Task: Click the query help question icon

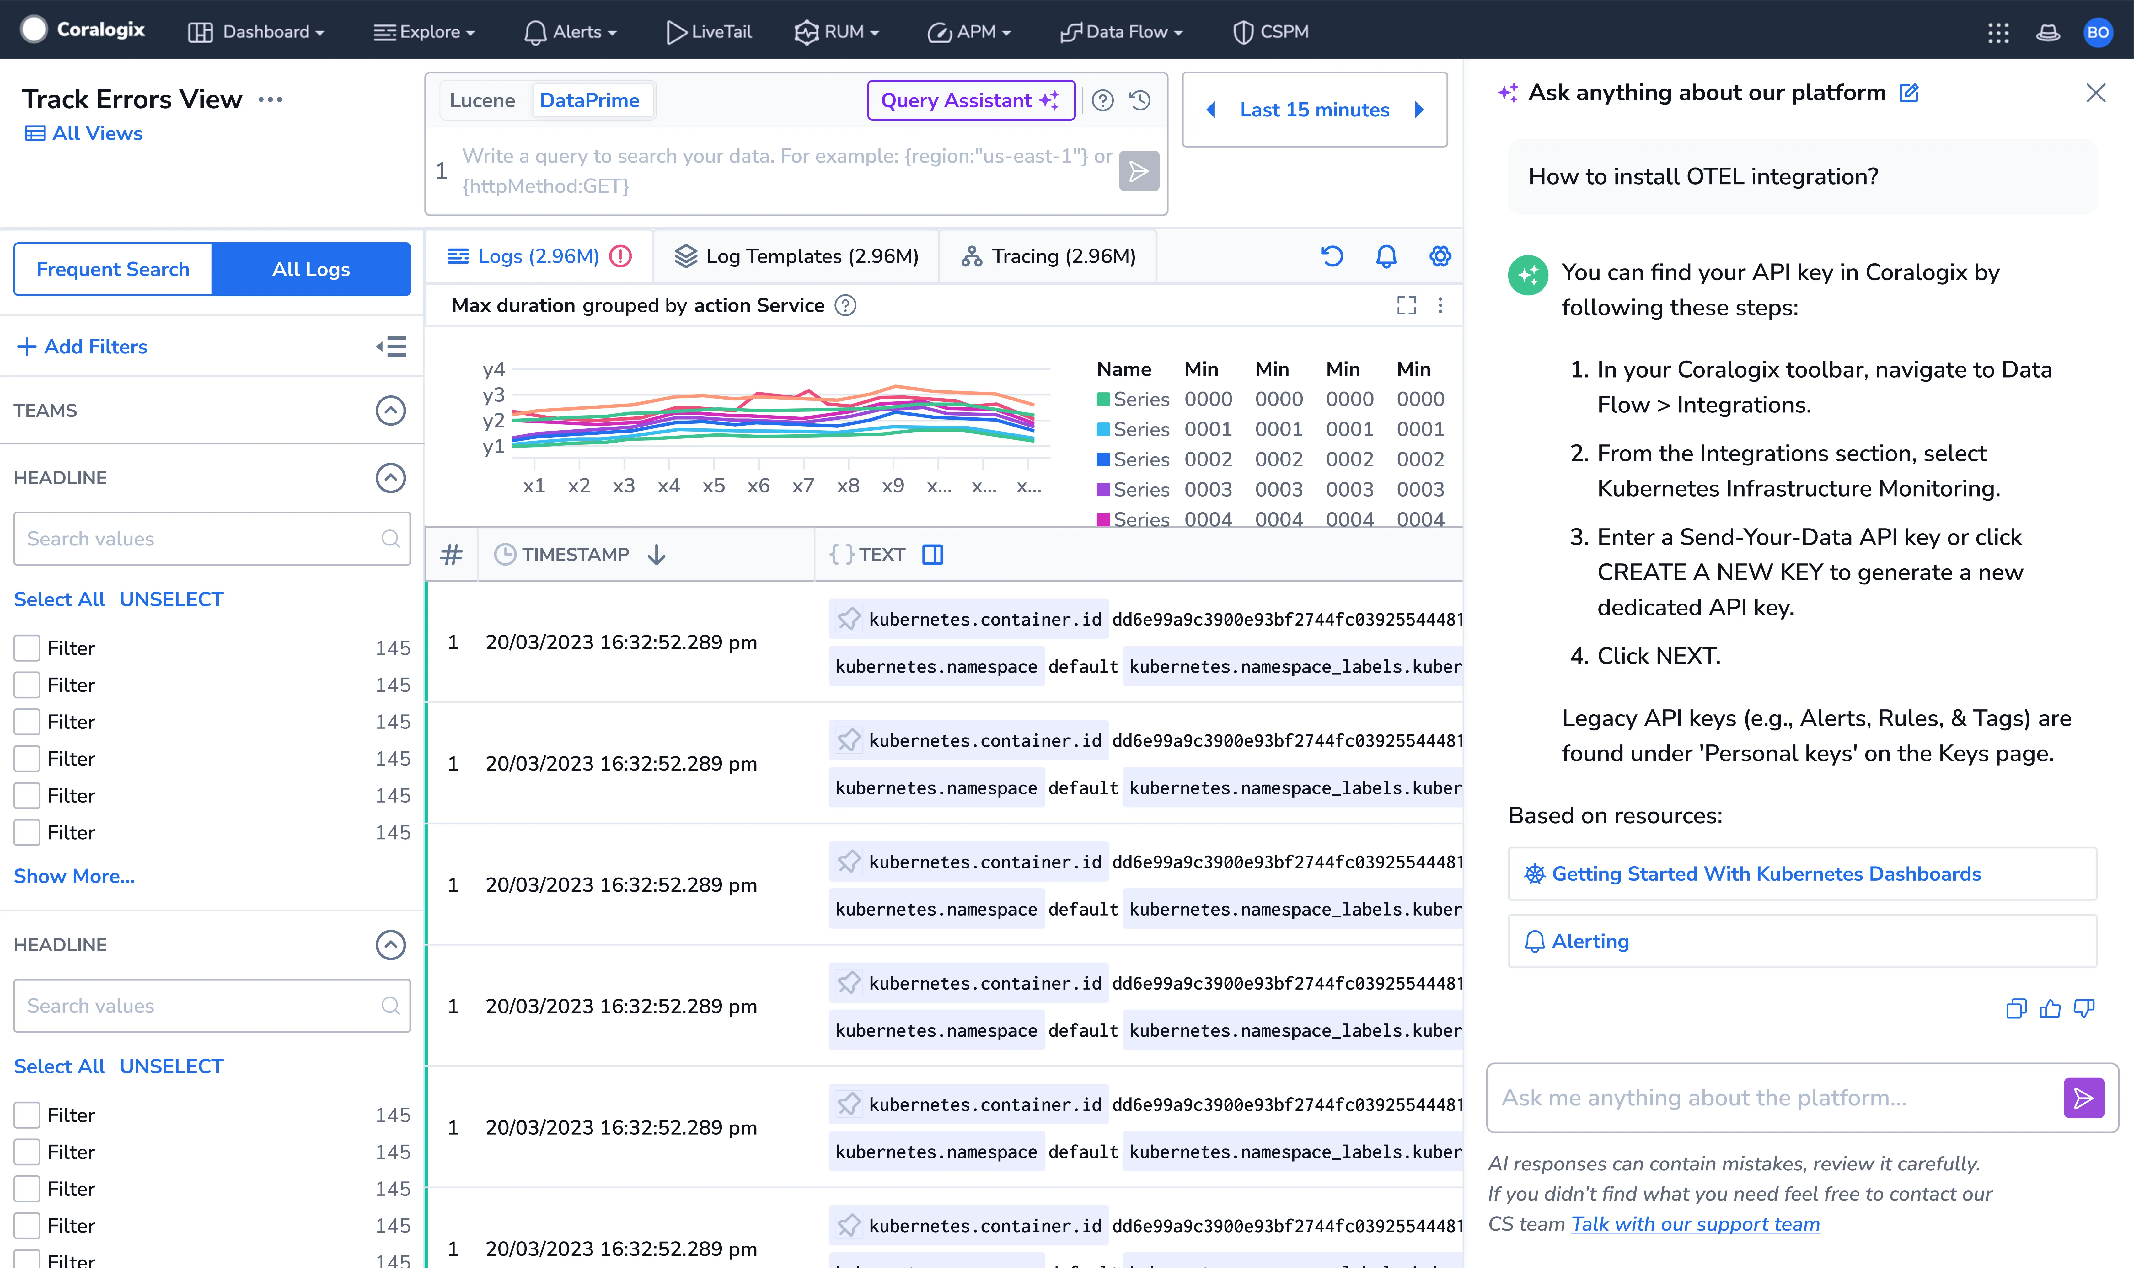Action: pos(1102,101)
